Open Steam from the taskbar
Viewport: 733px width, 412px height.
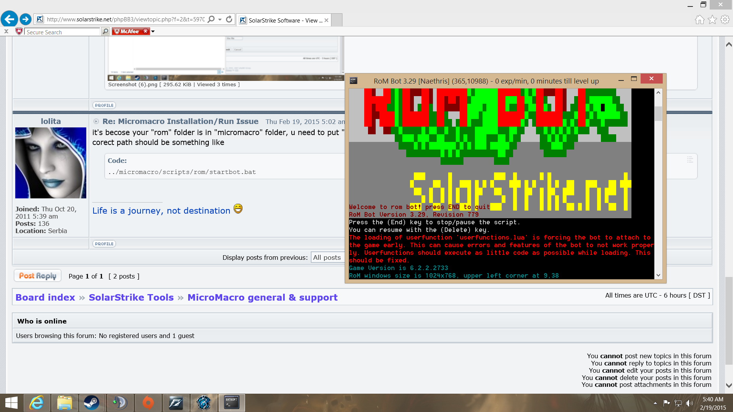coord(92,403)
